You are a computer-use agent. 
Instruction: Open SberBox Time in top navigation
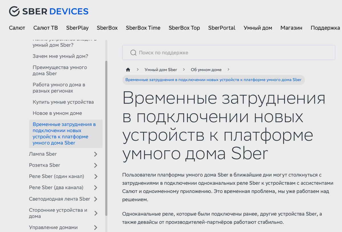point(143,28)
